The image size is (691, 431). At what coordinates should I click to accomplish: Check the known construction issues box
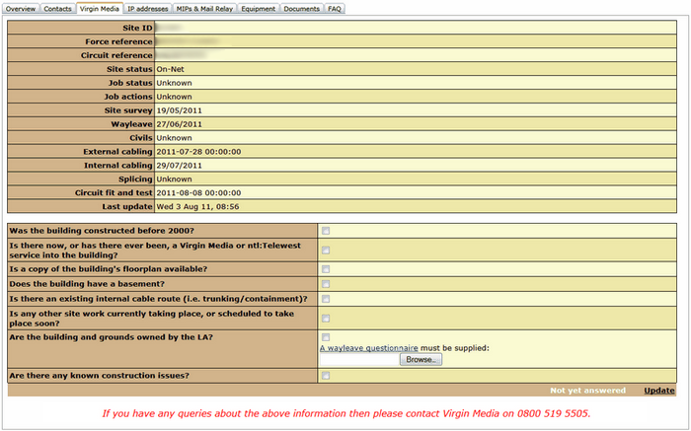click(x=326, y=376)
